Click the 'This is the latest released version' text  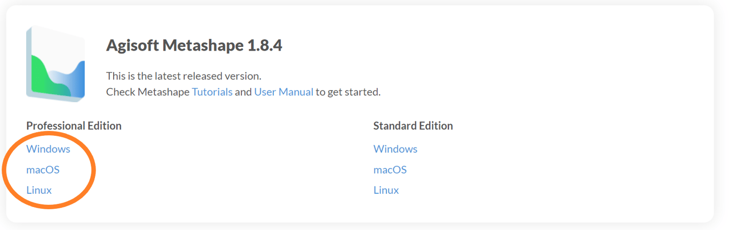pos(184,76)
